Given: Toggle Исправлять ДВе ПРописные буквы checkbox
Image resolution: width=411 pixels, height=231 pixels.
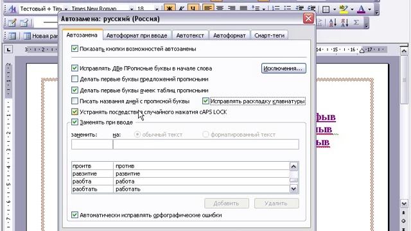Looking at the screenshot, I should pos(74,68).
